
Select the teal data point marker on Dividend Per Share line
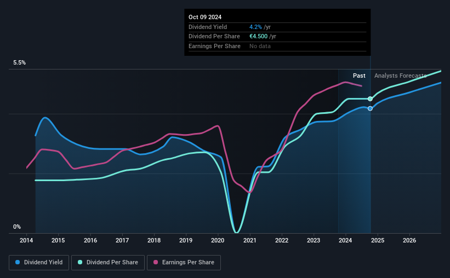tap(370, 99)
